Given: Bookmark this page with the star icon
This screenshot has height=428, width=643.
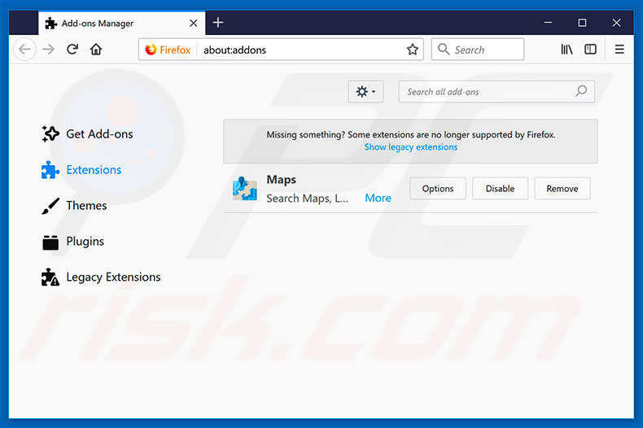Looking at the screenshot, I should pyautogui.click(x=413, y=50).
